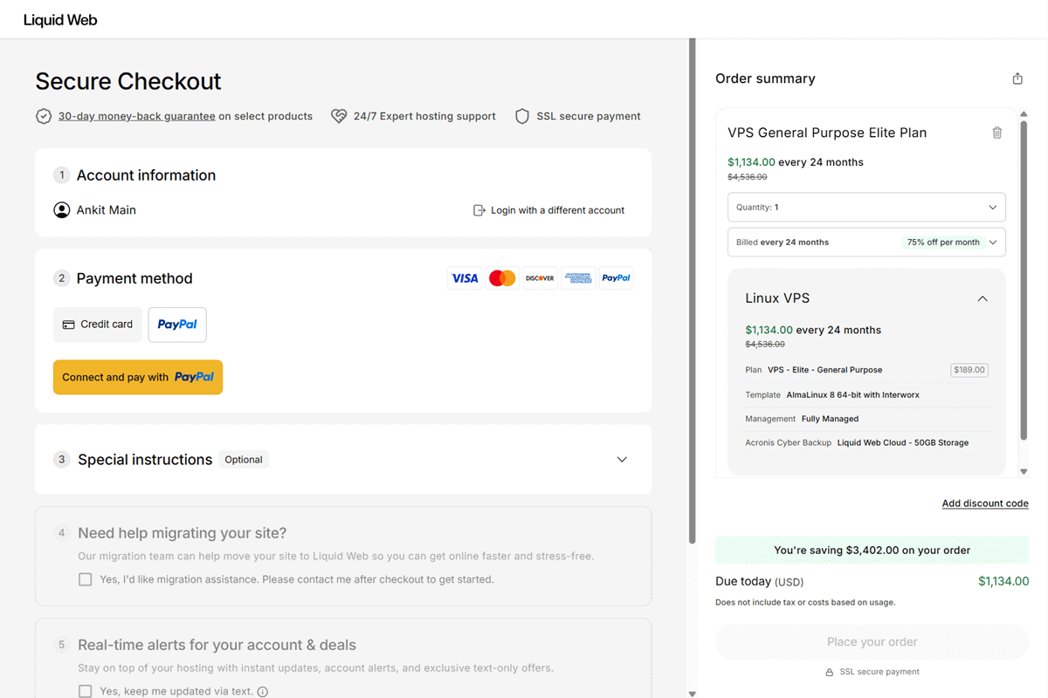Select the PayPal tab in payment method
This screenshot has width=1048, height=698.
(x=176, y=324)
